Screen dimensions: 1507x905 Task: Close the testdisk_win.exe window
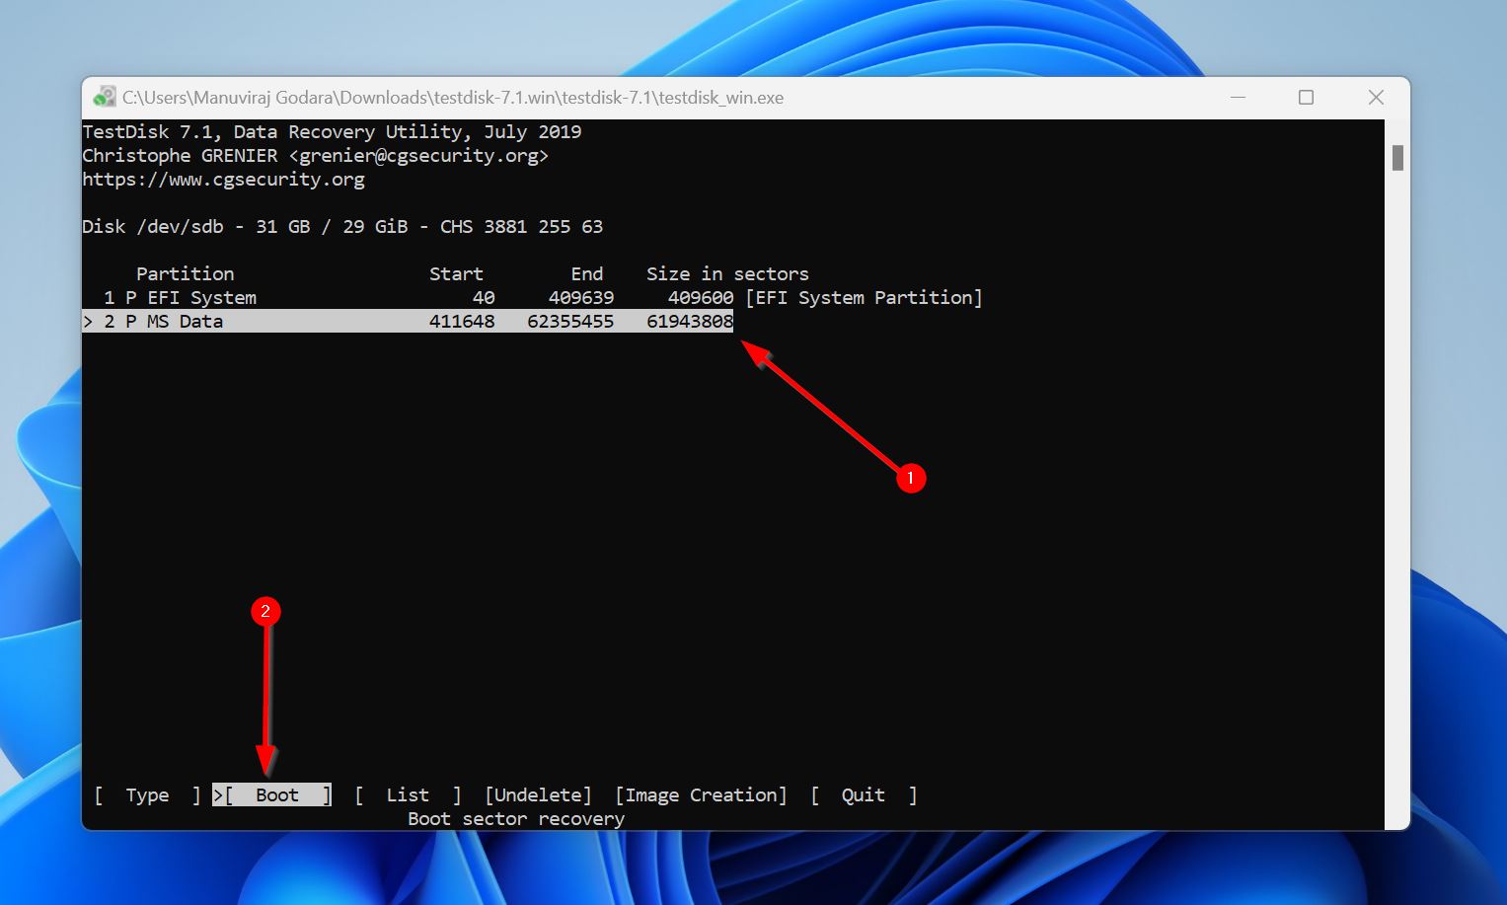[1376, 97]
